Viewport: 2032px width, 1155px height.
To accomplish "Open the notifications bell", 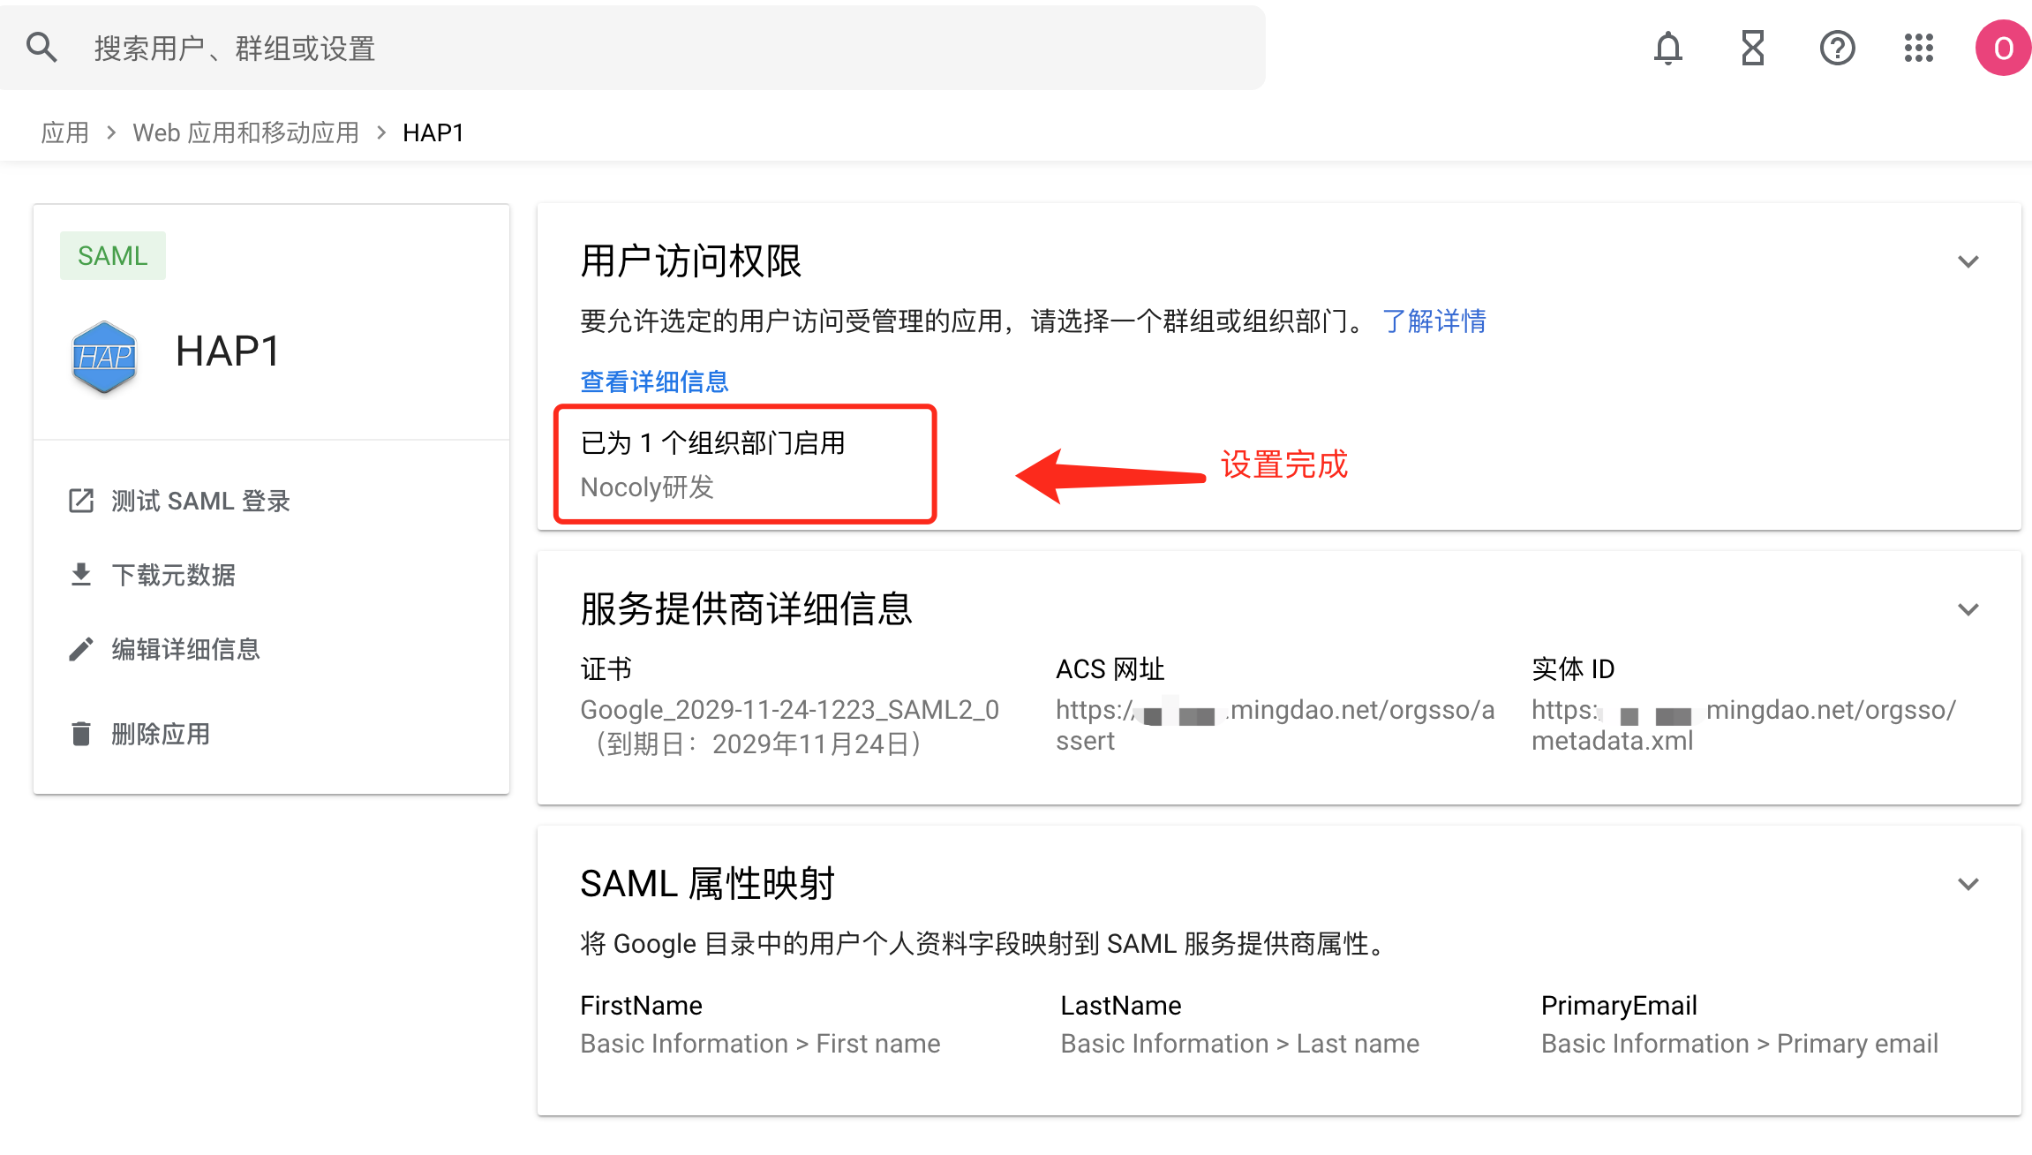I will [x=1668, y=48].
